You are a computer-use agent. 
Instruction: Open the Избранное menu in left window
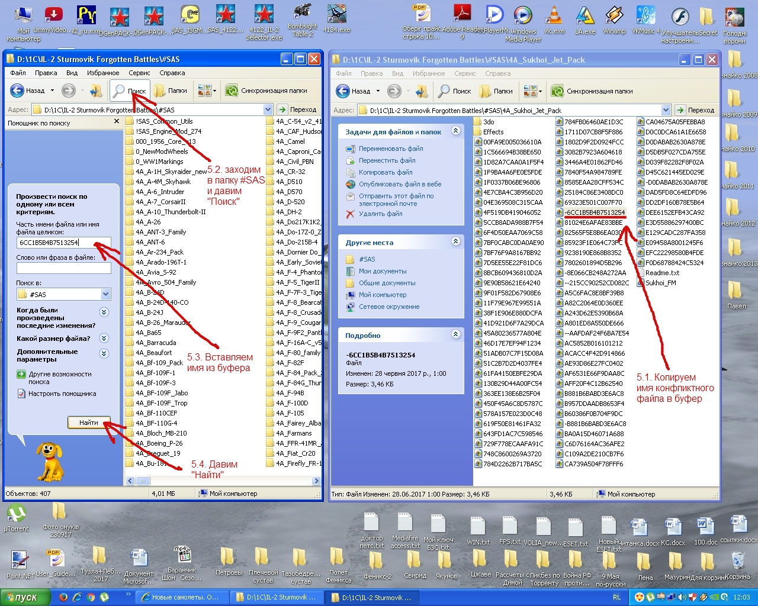[103, 73]
